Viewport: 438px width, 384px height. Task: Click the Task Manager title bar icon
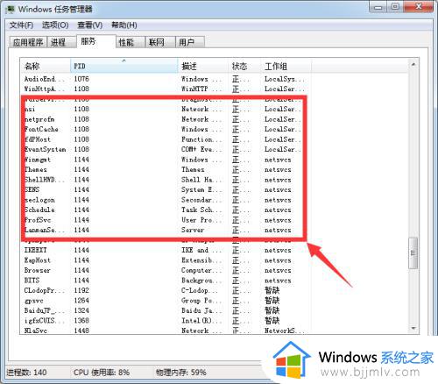pos(10,10)
